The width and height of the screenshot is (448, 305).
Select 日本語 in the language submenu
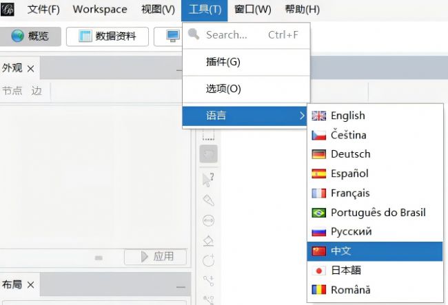tap(345, 271)
